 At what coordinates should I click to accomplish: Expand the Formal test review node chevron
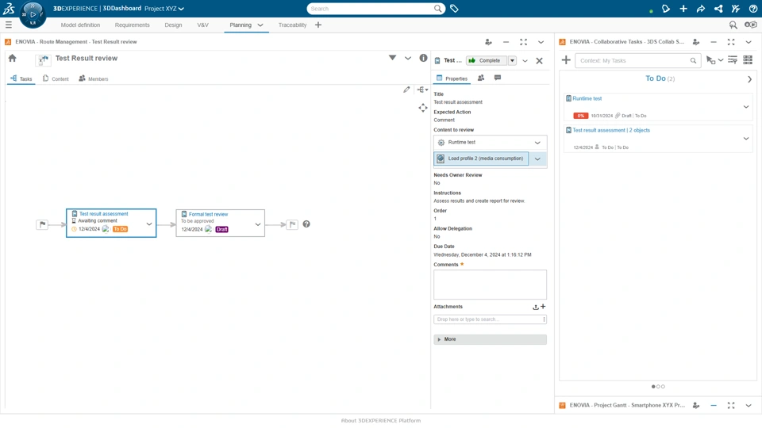tap(258, 224)
